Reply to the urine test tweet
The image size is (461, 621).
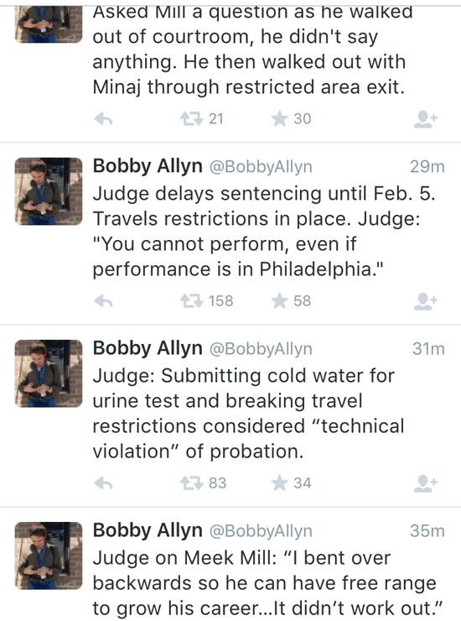[x=104, y=483]
